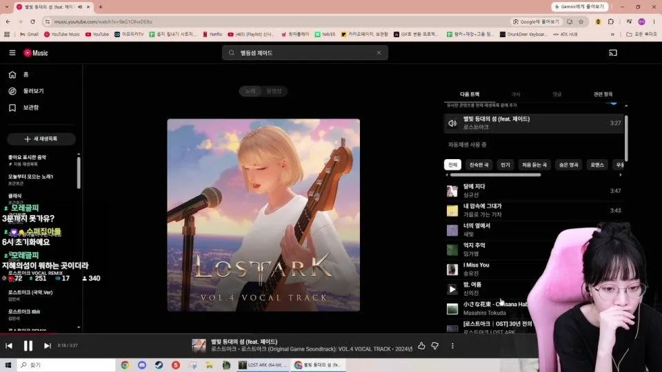The width and height of the screenshot is (662, 372).
Task: Click the Cast to device icon
Action: (613, 53)
